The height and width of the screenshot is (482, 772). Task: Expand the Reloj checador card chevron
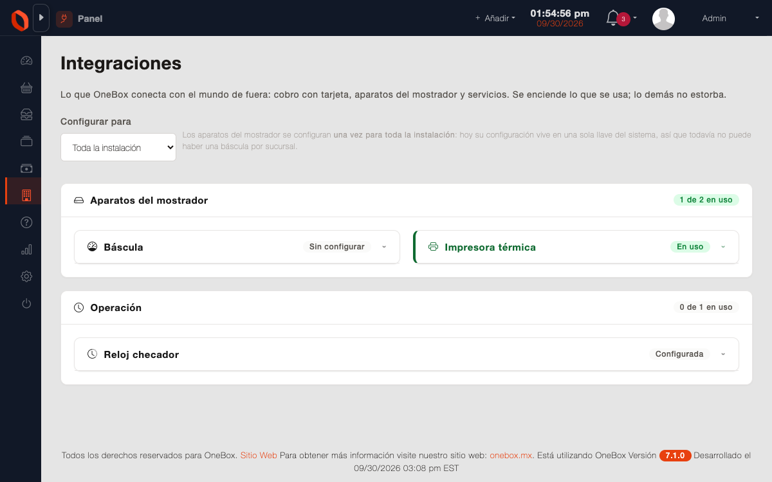coord(723,354)
